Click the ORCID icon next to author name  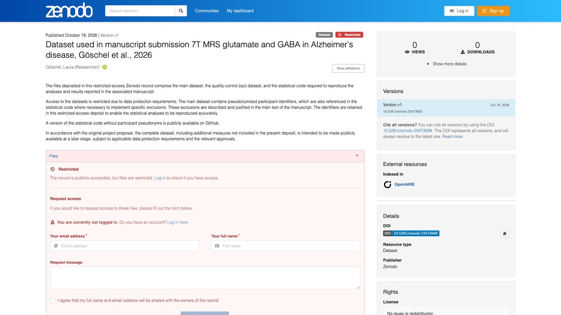pos(105,67)
